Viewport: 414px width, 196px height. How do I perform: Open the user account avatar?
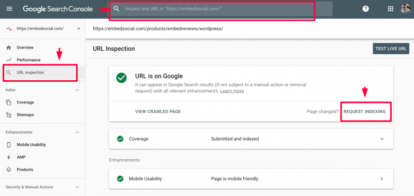pos(405,9)
